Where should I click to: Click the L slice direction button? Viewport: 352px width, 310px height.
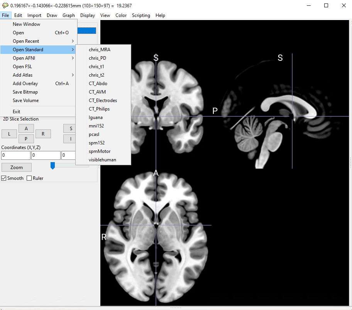(9, 134)
